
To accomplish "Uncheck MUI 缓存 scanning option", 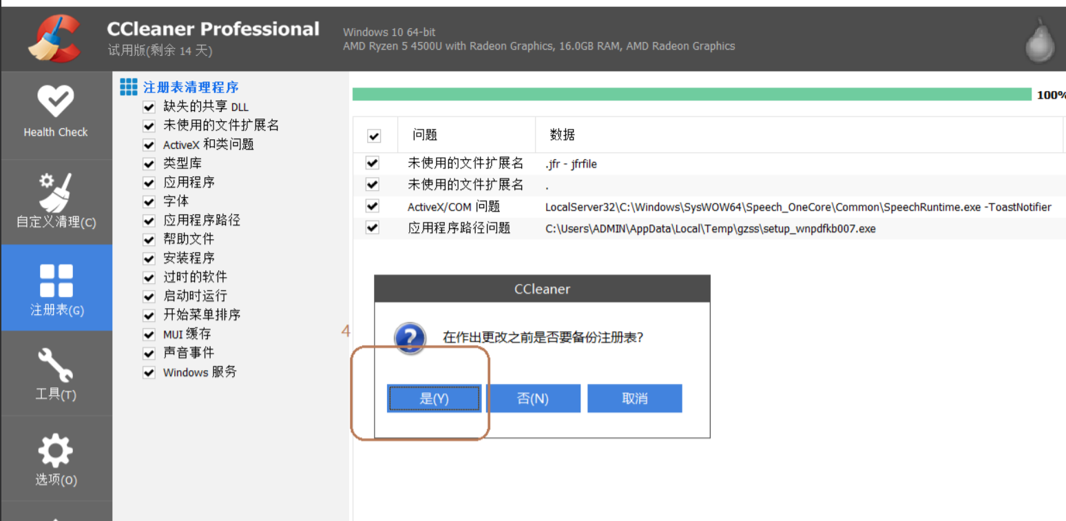I will coord(149,334).
